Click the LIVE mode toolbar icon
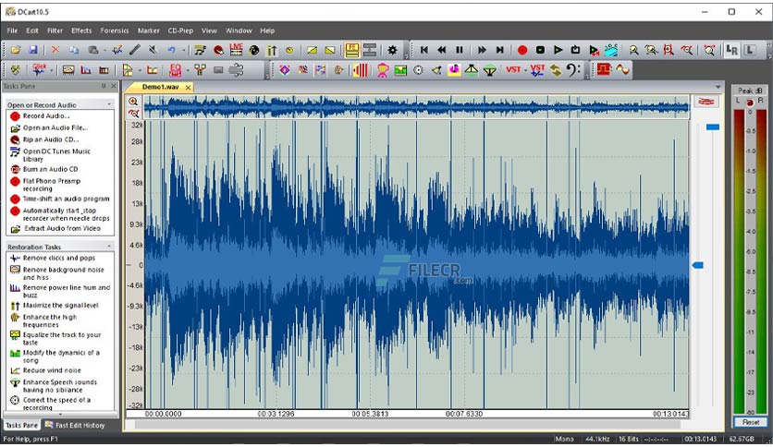 pos(236,50)
